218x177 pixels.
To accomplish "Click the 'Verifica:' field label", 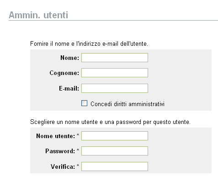I will (63, 166).
